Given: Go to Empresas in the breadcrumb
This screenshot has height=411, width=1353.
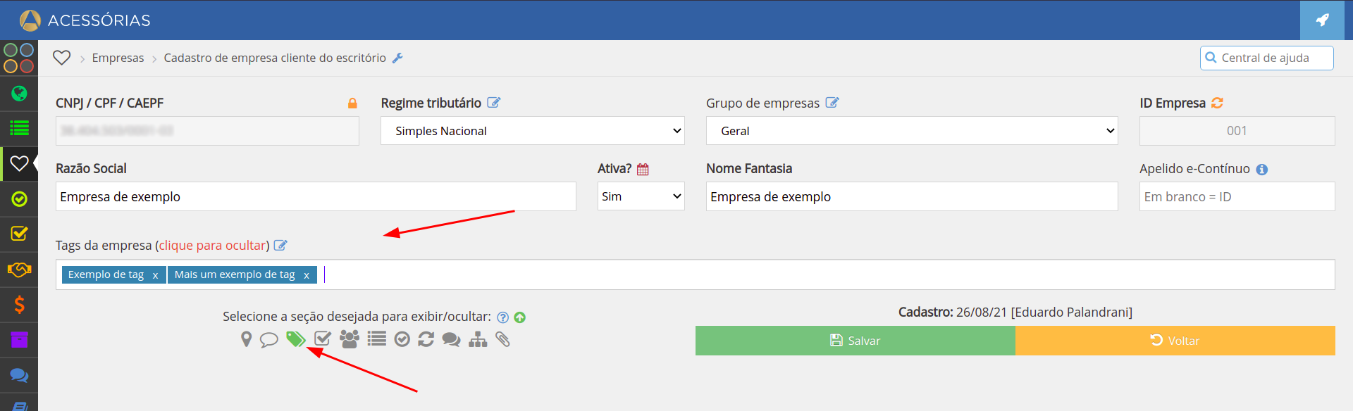Looking at the screenshot, I should click(118, 58).
